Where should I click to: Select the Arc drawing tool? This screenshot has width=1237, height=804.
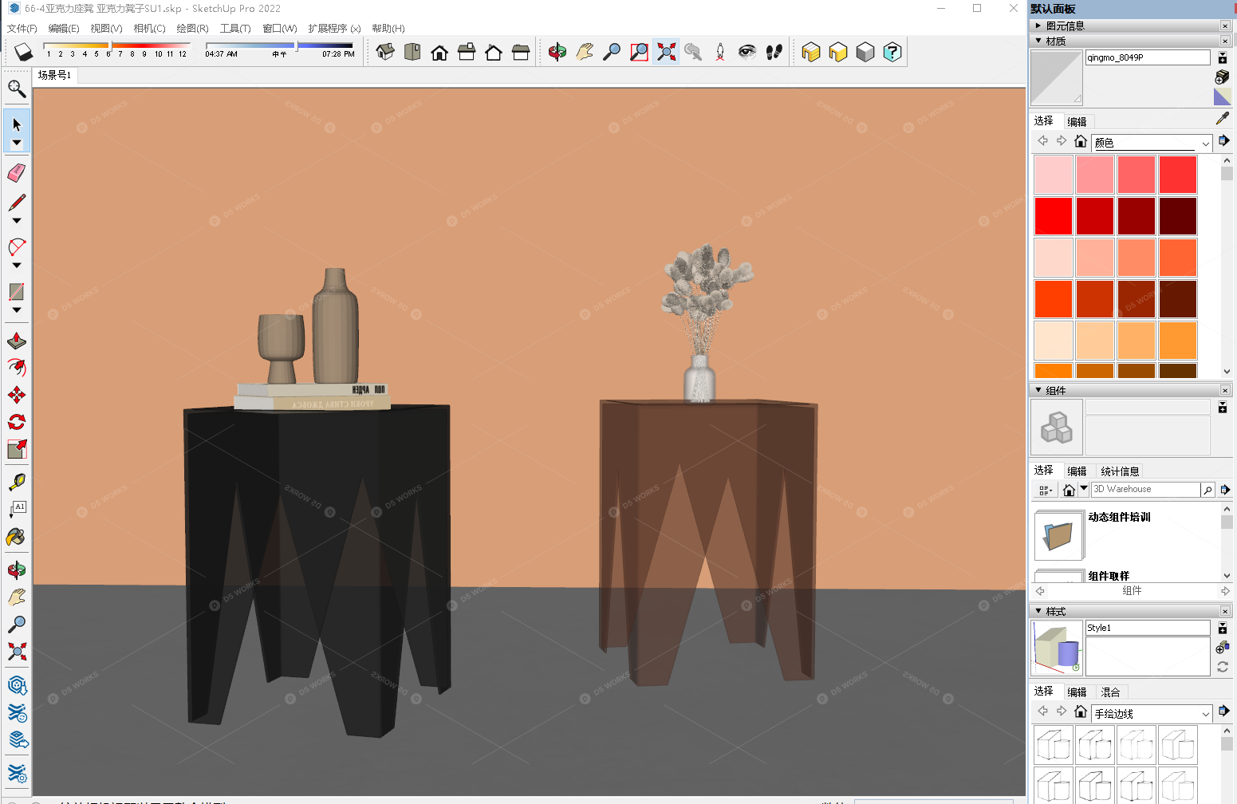pos(17,247)
